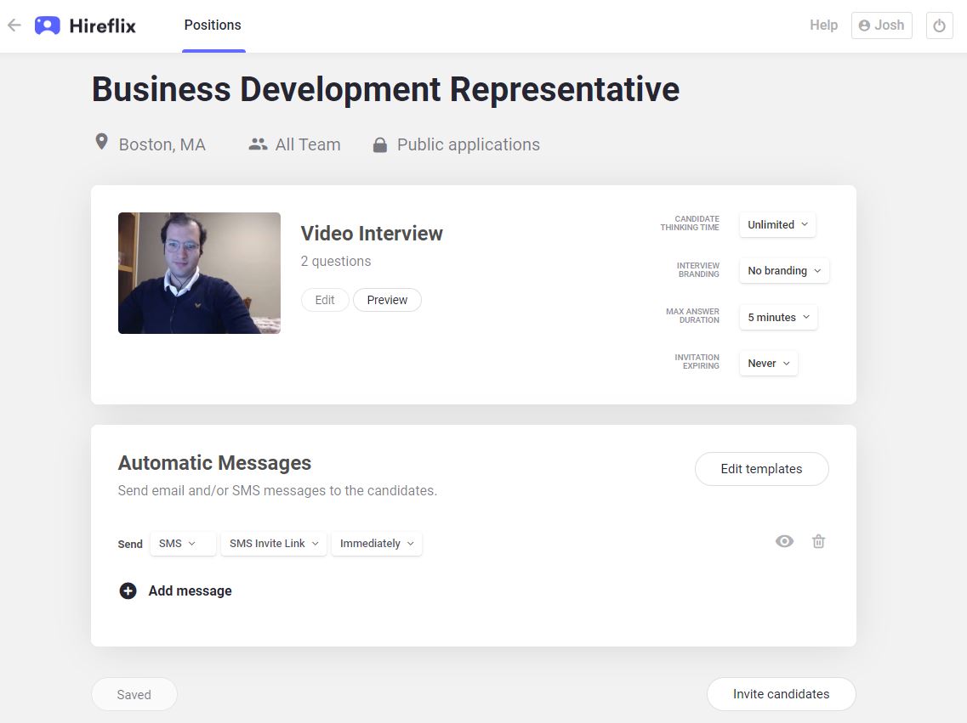Click the team people icon

pos(258,144)
